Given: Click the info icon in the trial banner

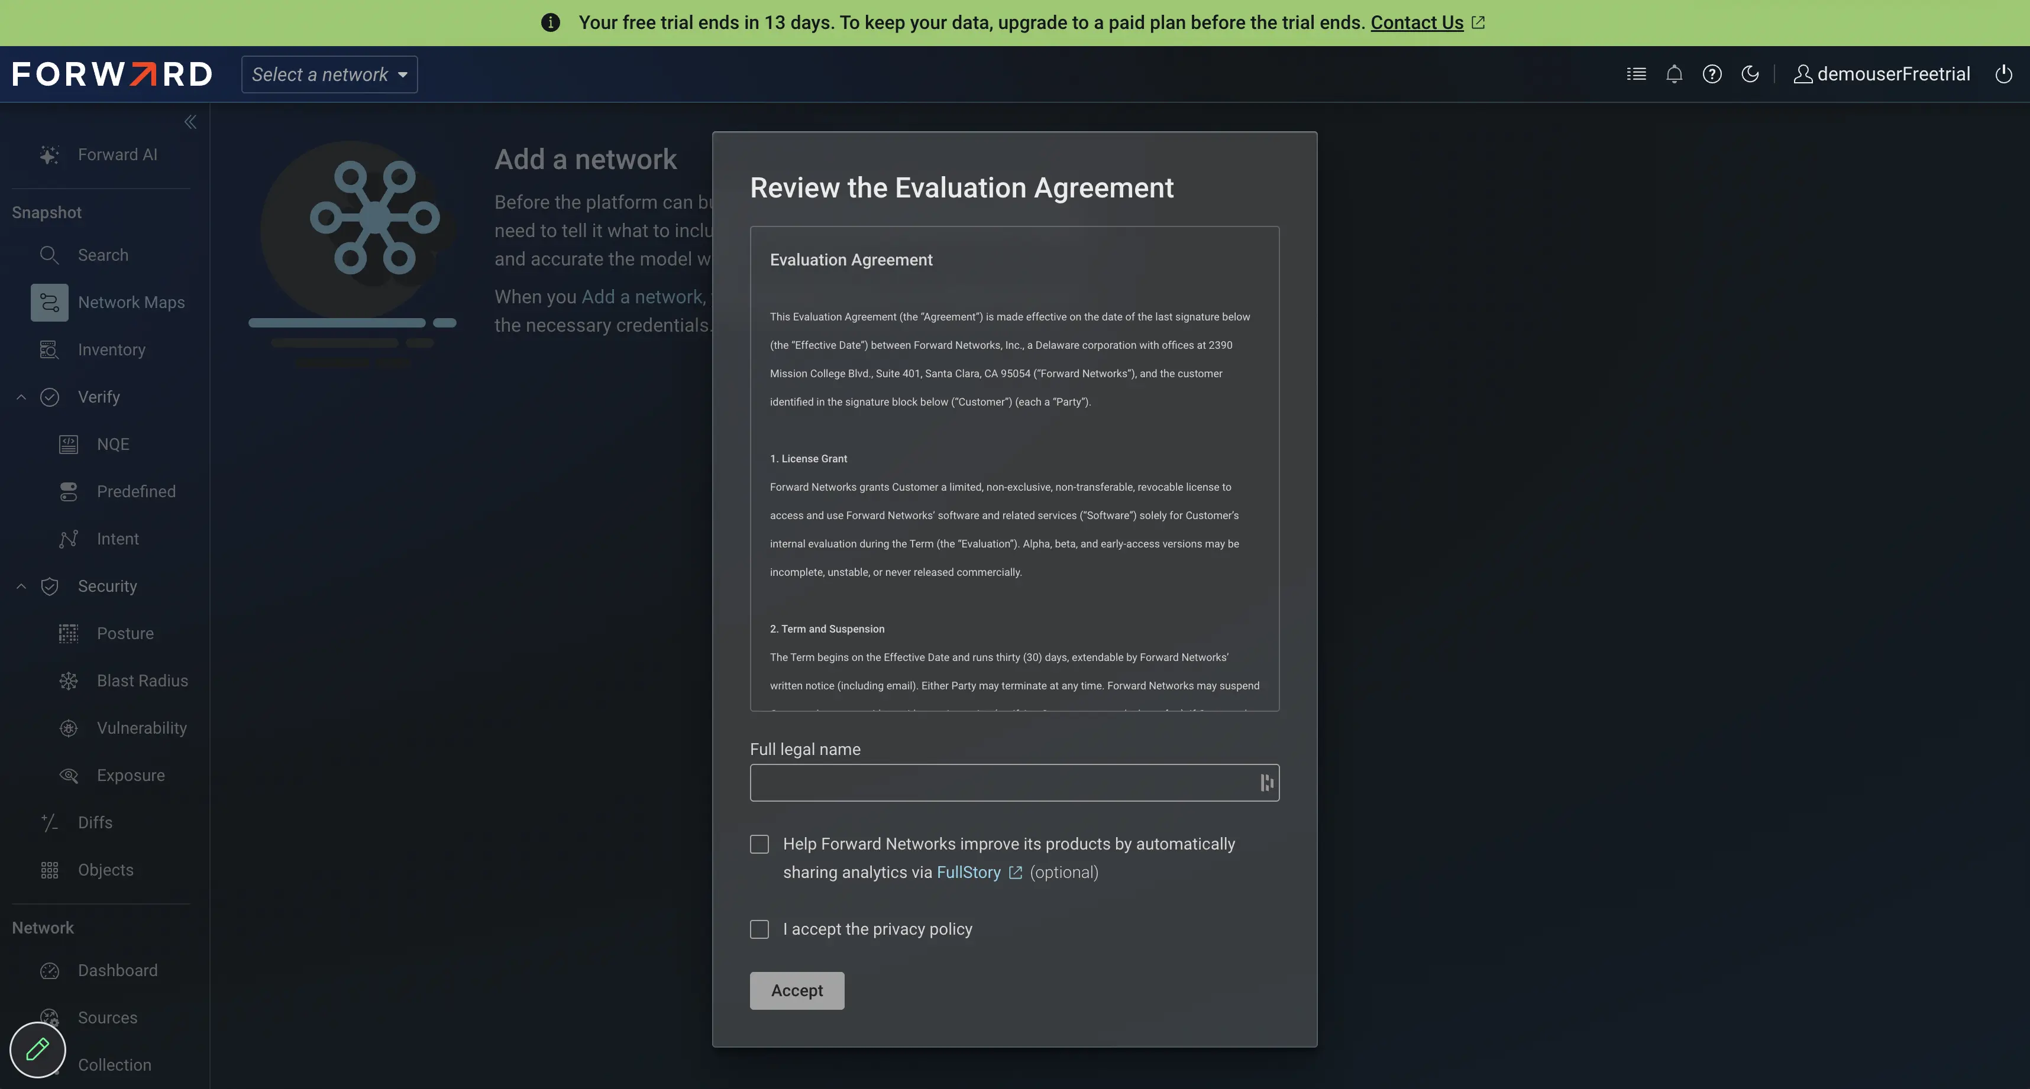Looking at the screenshot, I should tap(550, 22).
